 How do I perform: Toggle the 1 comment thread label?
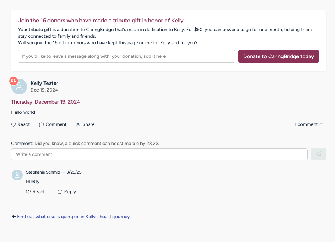coord(306,124)
